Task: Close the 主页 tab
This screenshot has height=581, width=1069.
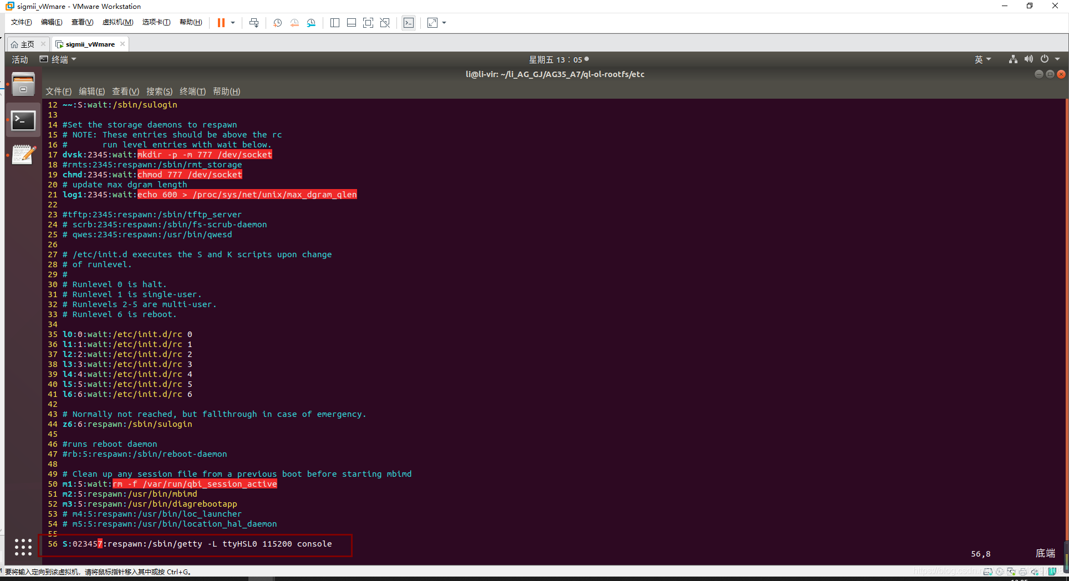Action: coord(43,44)
